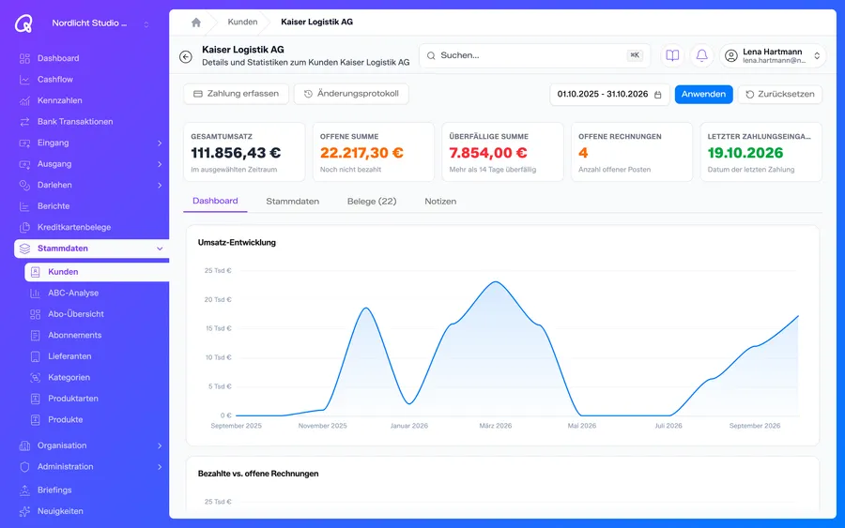Click Zahlung erfassen button

pos(236,94)
